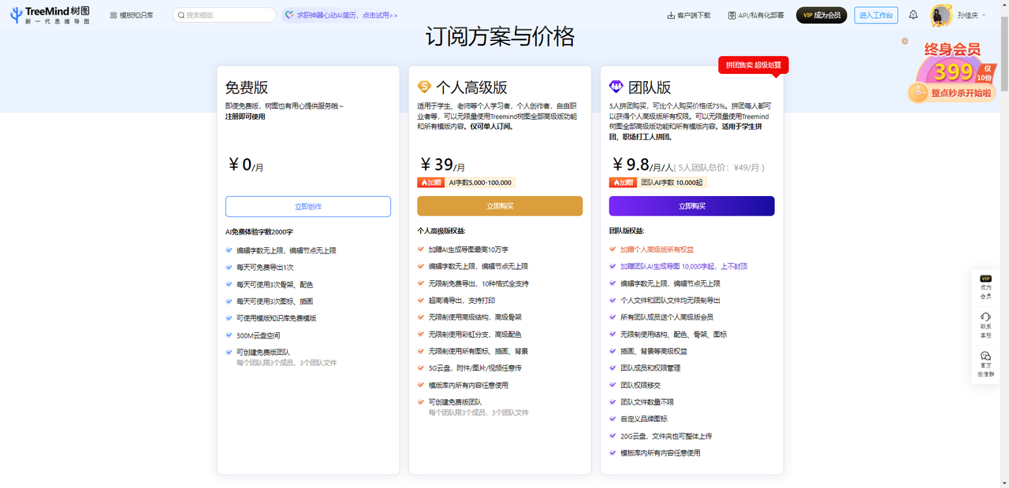Viewport: 1009px width, 488px height.
Task: Click 个人高级版权益: heading
Action: (x=441, y=231)
